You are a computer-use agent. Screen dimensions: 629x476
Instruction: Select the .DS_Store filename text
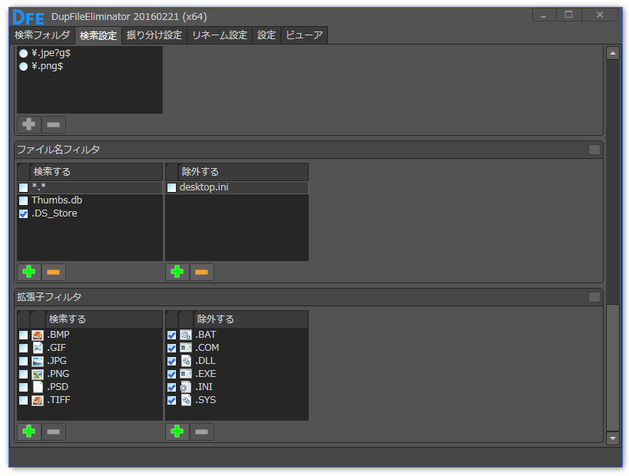tap(55, 213)
